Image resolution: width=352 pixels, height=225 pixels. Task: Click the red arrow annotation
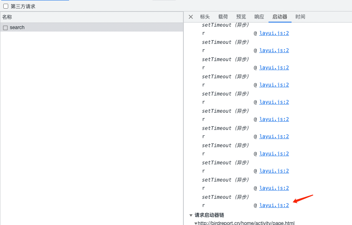pos(303,199)
